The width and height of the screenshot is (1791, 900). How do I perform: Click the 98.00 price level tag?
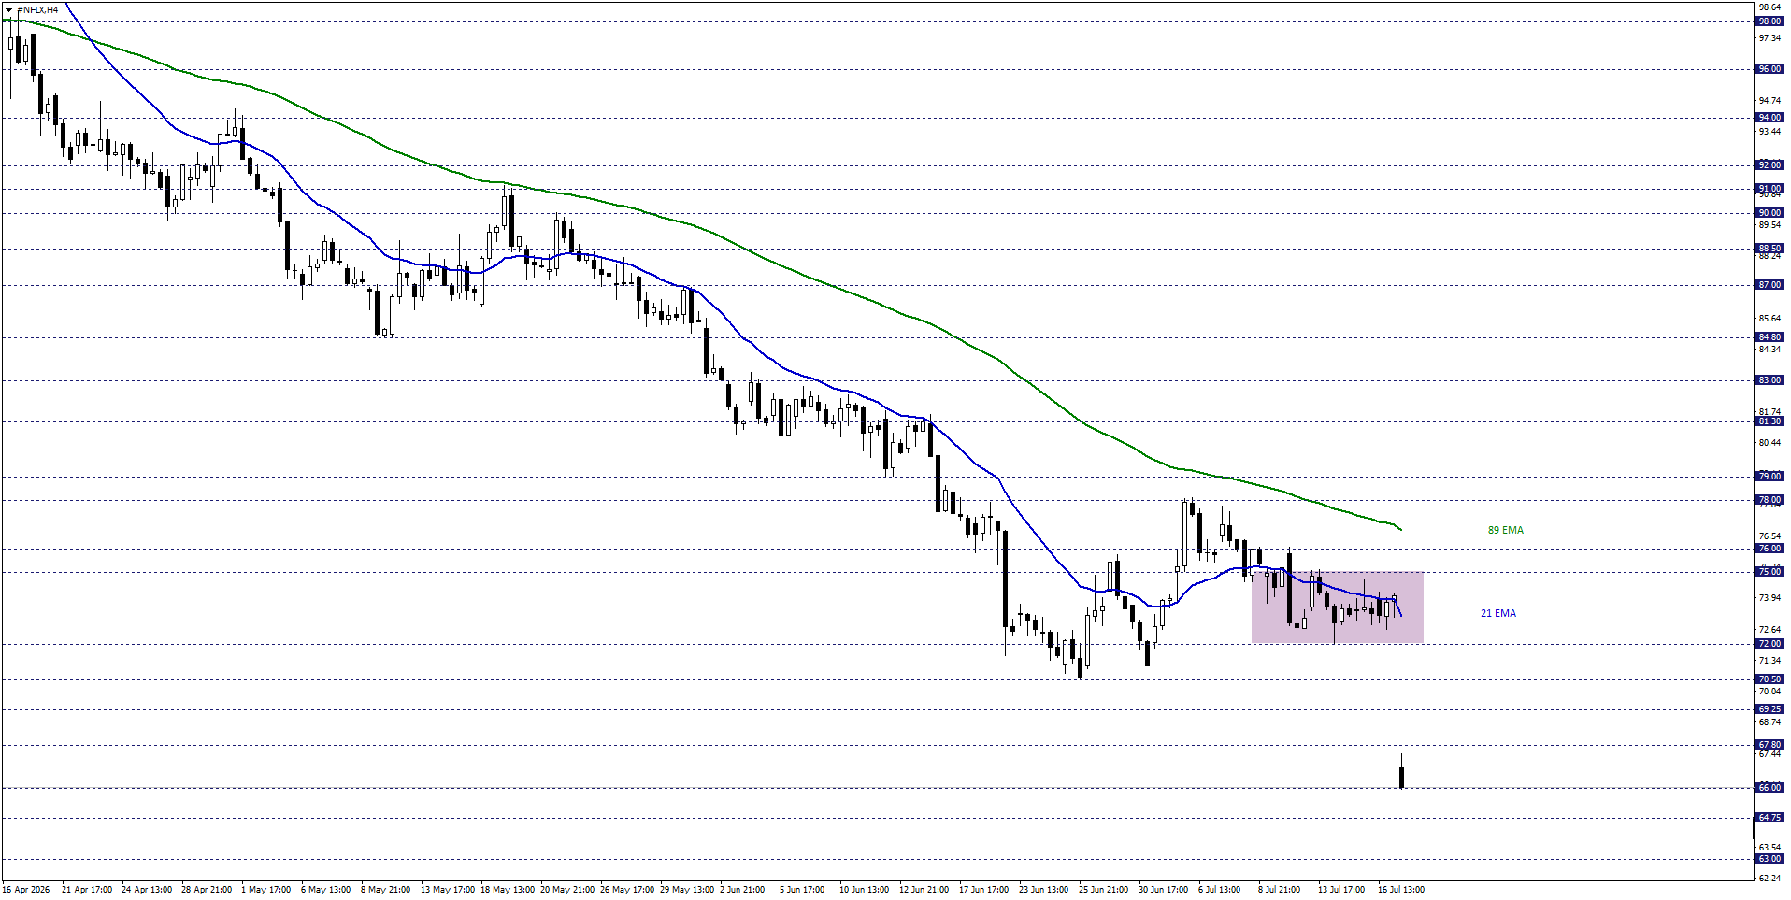tap(1769, 21)
